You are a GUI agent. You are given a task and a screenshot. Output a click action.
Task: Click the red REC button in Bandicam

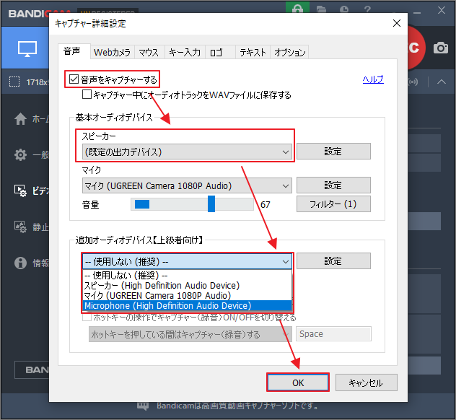416,48
